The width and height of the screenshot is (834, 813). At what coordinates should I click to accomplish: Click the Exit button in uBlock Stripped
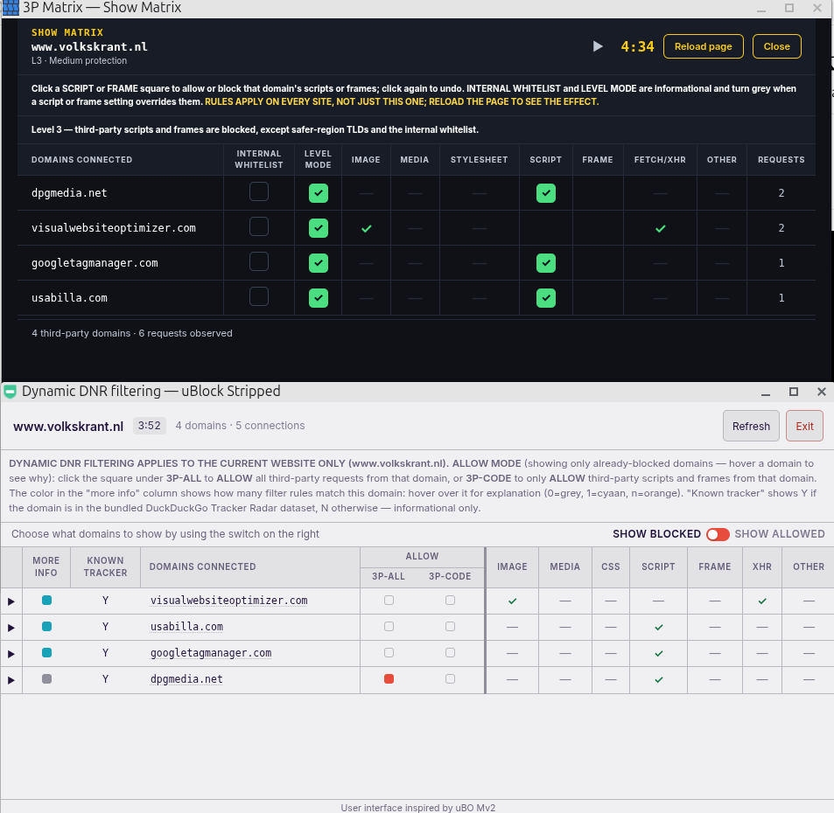click(804, 426)
